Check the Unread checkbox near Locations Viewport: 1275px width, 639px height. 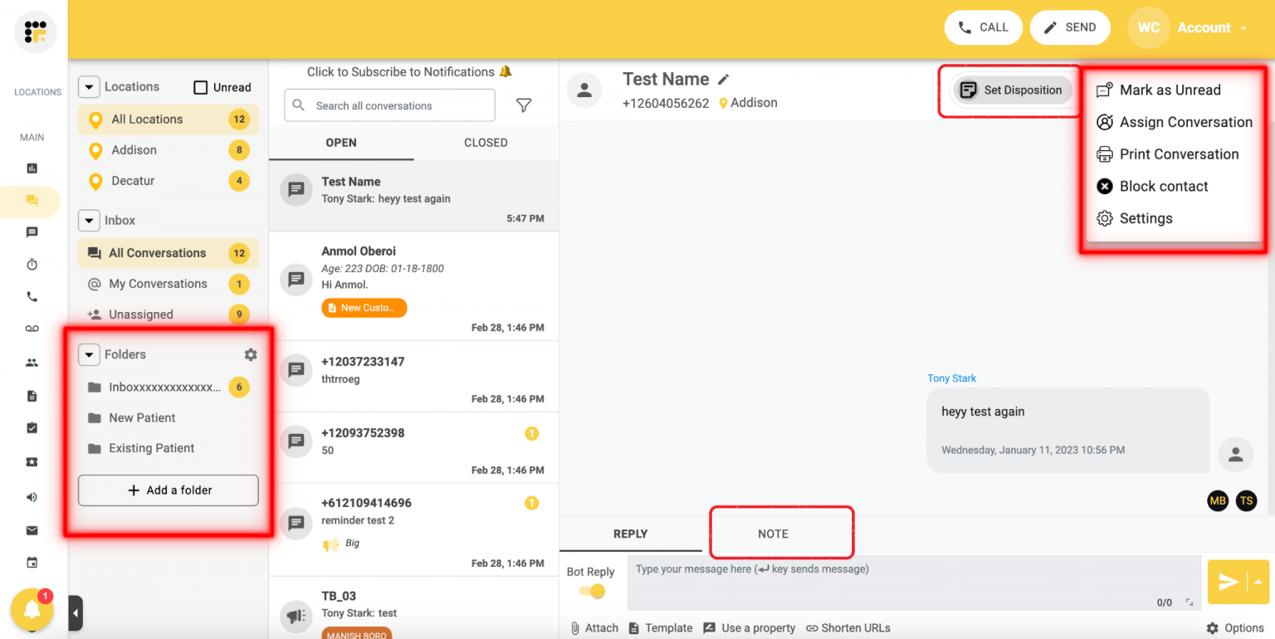(x=199, y=86)
